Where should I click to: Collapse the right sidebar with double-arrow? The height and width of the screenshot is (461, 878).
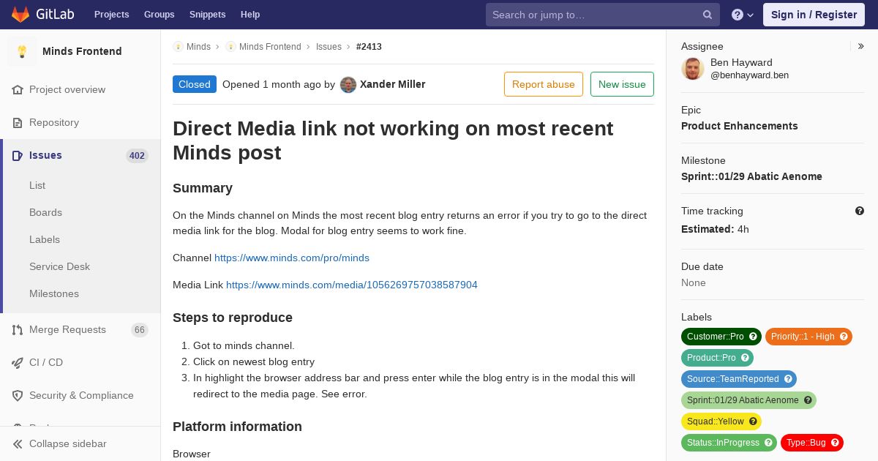[861, 46]
